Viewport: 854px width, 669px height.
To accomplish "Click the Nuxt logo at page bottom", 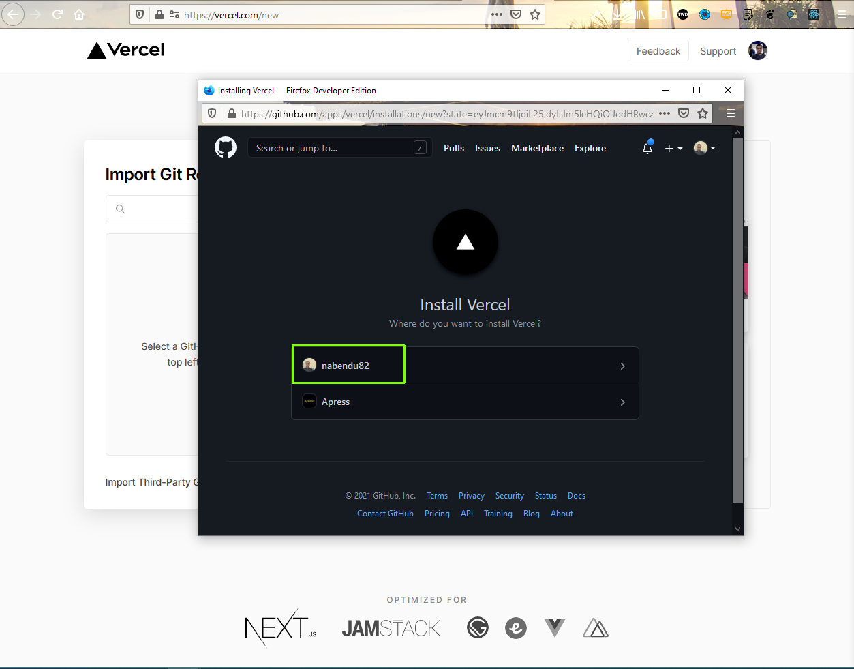I will click(596, 628).
